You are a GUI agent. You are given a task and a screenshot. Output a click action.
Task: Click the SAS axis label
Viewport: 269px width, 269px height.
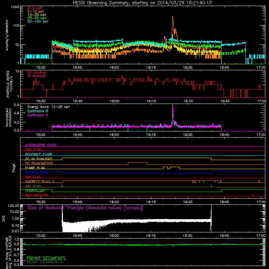click(x=3, y=218)
